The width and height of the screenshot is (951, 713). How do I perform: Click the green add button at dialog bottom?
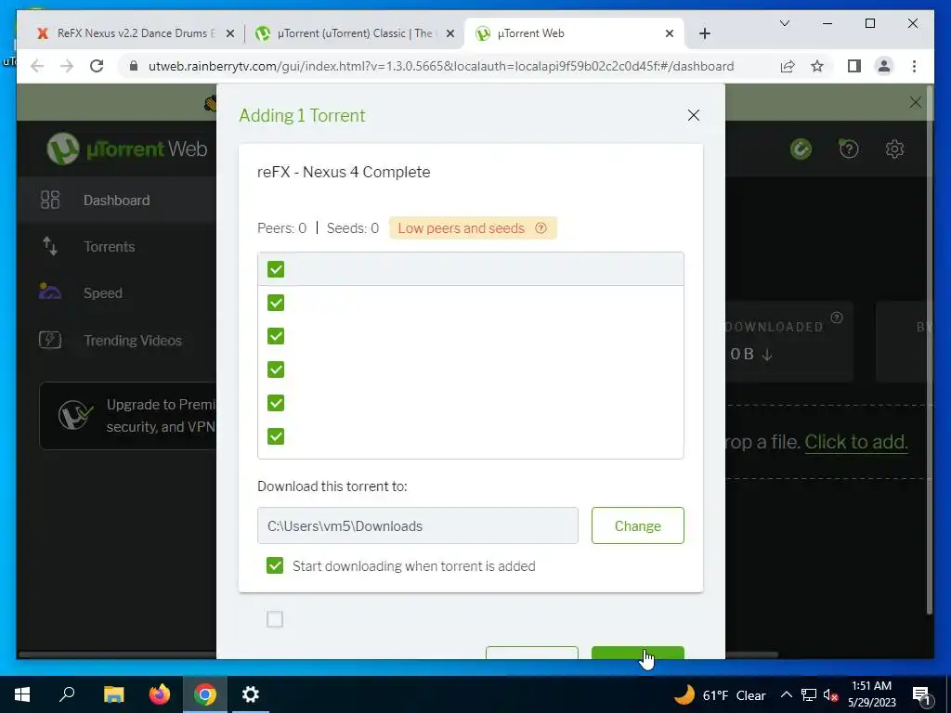(637, 653)
